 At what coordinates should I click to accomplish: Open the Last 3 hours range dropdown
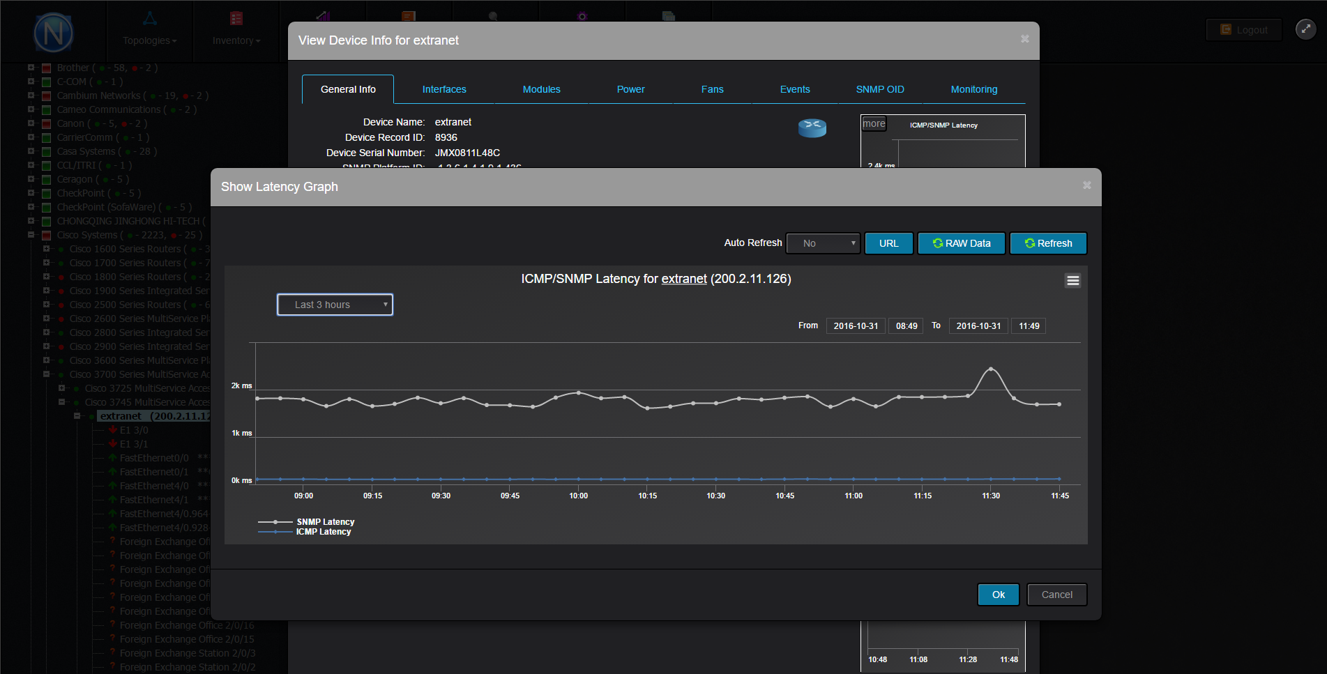[335, 305]
